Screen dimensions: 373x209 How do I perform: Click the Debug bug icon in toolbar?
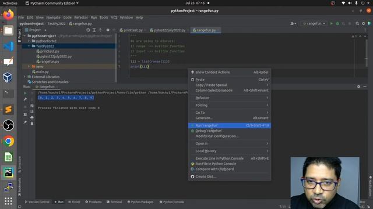[337, 23]
